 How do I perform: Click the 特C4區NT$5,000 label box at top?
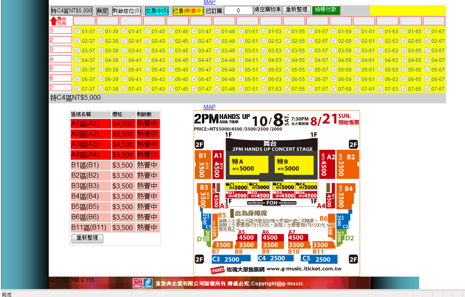[72, 11]
